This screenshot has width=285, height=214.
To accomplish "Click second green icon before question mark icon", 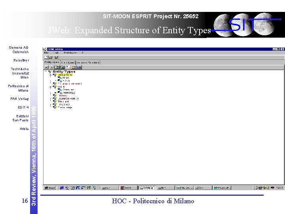I will point(63,67).
